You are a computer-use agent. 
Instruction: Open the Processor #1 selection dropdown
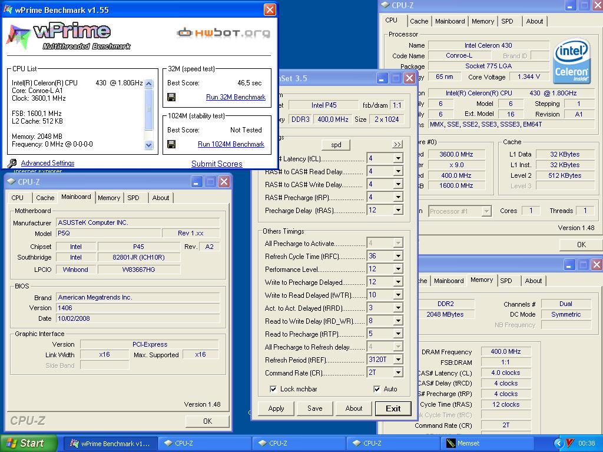486,211
